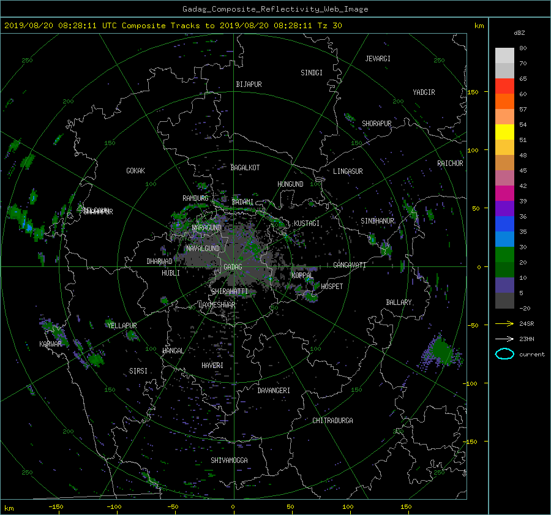Screen dimensions: 551x515
Task: Click the NAVALGUND city label
Action: click(203, 249)
